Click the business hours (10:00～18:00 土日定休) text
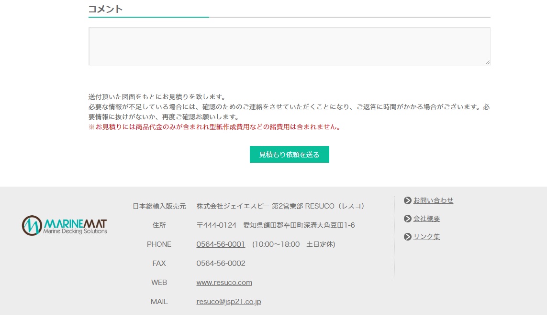The image size is (547, 315). (x=293, y=244)
